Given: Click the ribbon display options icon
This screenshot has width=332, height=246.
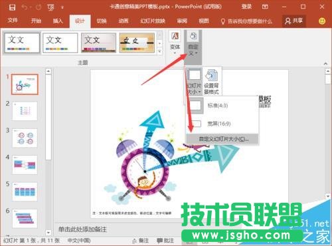Looking at the screenshot, I should pos(265,7).
